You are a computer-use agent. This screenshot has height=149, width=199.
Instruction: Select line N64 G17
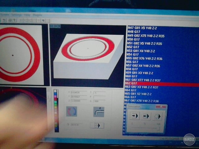point(131,90)
